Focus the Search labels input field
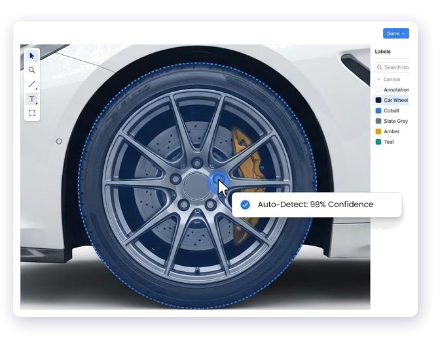 pos(396,67)
